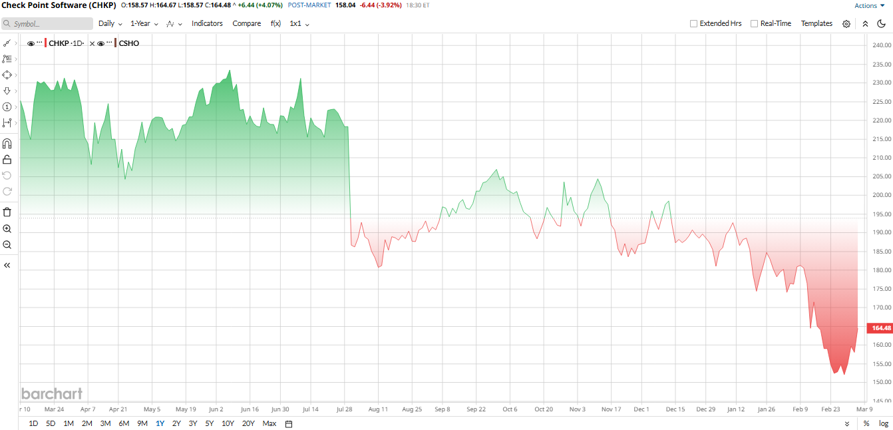Viewport: 893px width, 430px height.
Task: Open the CHKP series options ellipsis
Action: (39, 43)
